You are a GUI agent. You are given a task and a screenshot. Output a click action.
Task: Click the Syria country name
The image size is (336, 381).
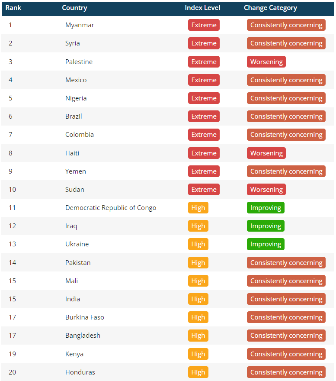(73, 43)
